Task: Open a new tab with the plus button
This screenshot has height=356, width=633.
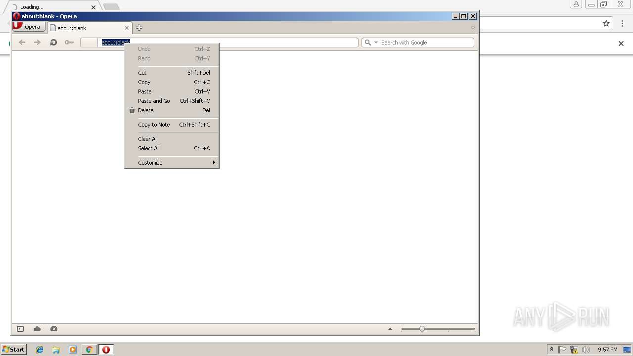Action: click(139, 28)
